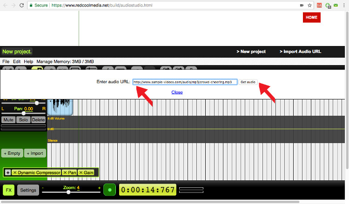Screen dimensions: 349x204
Task: Click the Zoom slider handle
Action: (68, 192)
